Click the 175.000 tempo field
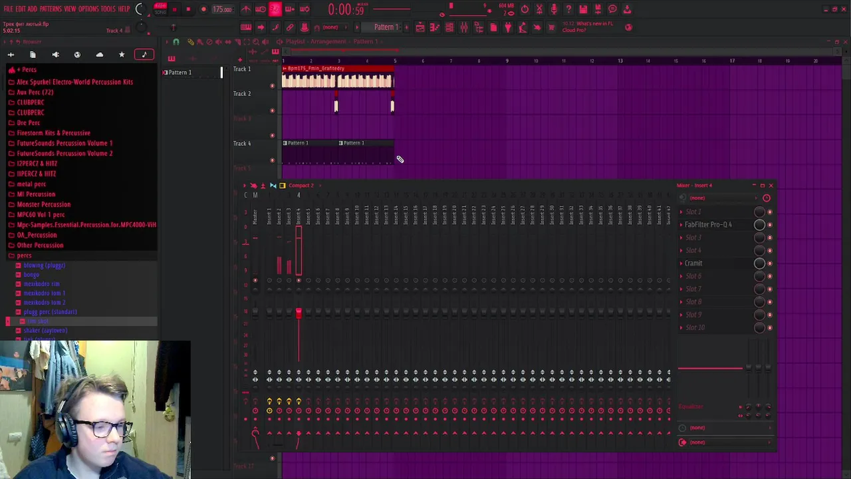The height and width of the screenshot is (479, 851). [222, 9]
